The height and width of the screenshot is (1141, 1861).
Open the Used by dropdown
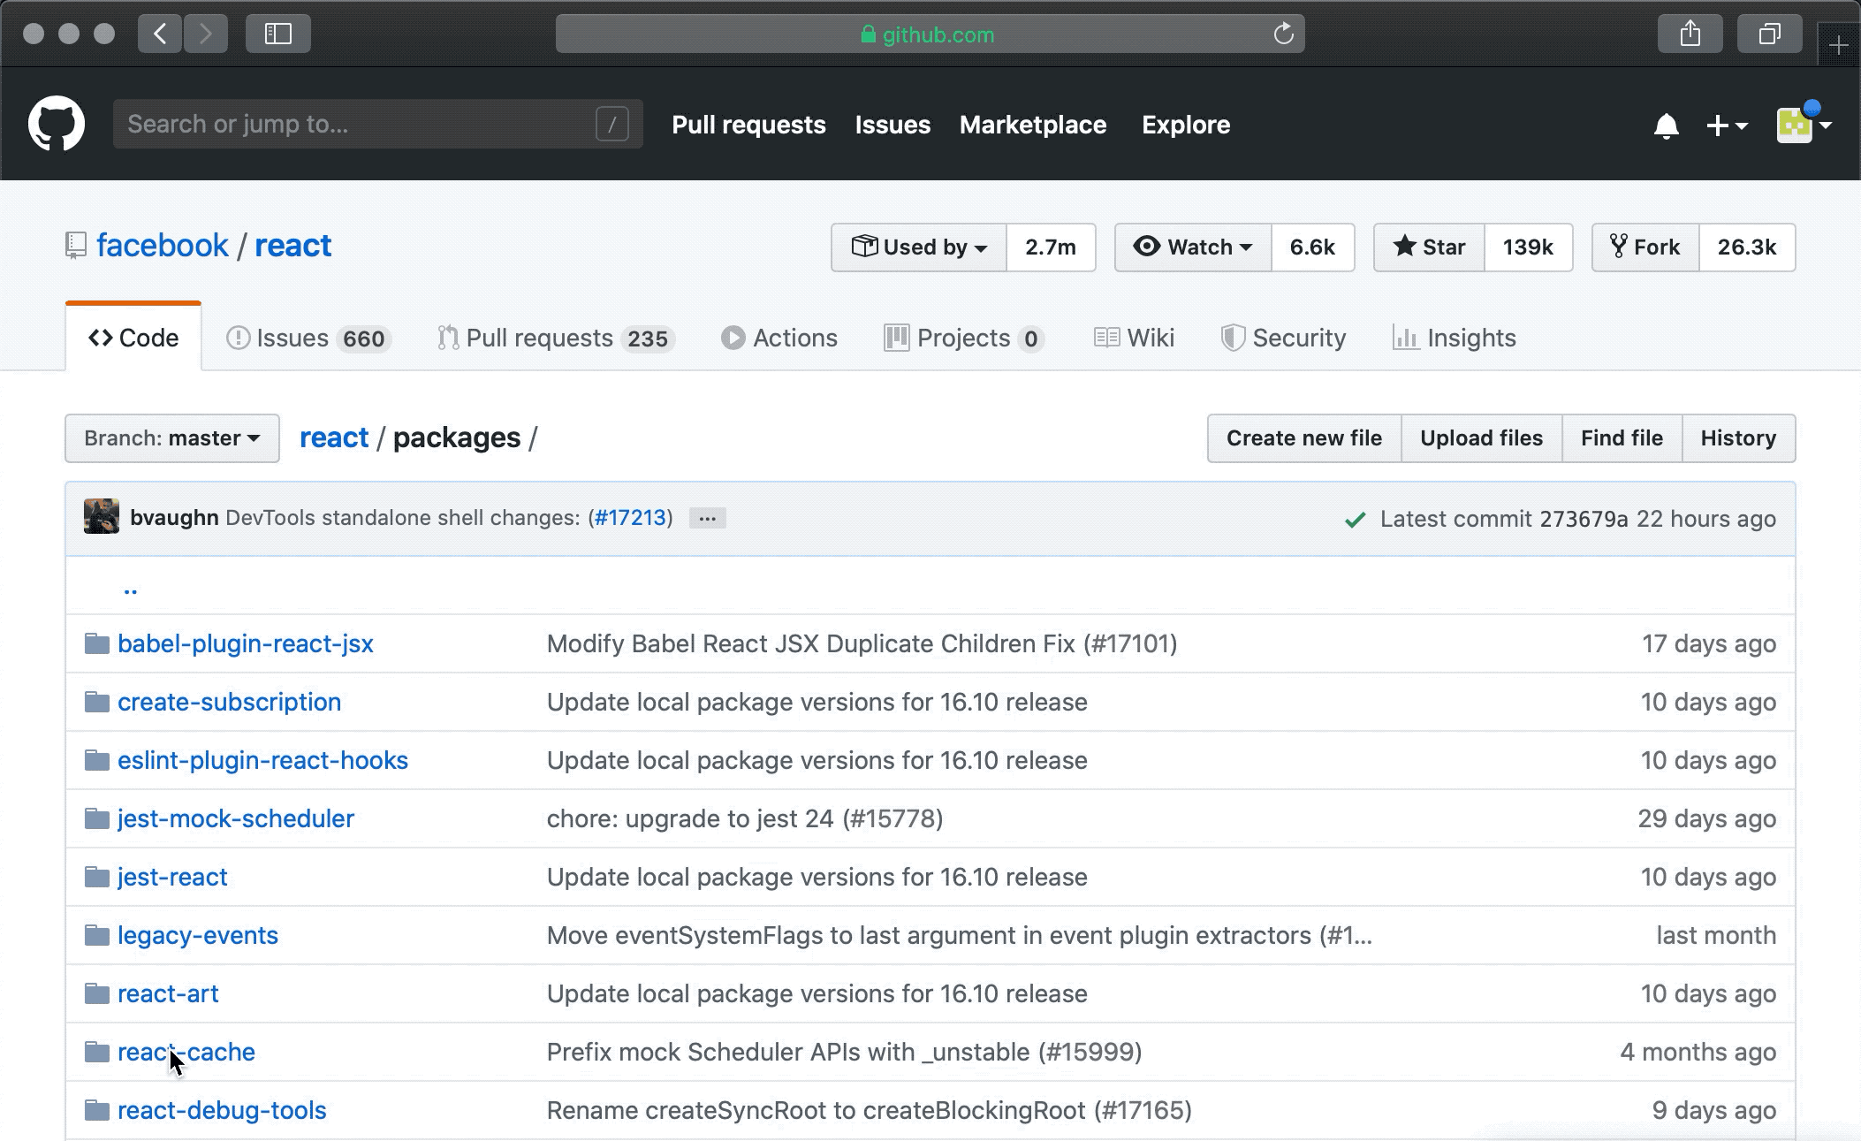pyautogui.click(x=919, y=247)
